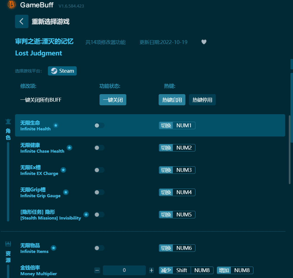293x278 pixels.
Task: Click the Money Multiplier value field
Action: click(x=124, y=270)
